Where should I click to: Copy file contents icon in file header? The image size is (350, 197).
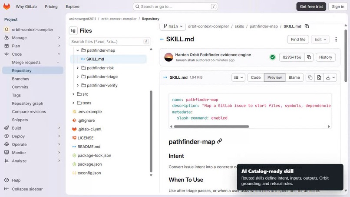coord(310,77)
